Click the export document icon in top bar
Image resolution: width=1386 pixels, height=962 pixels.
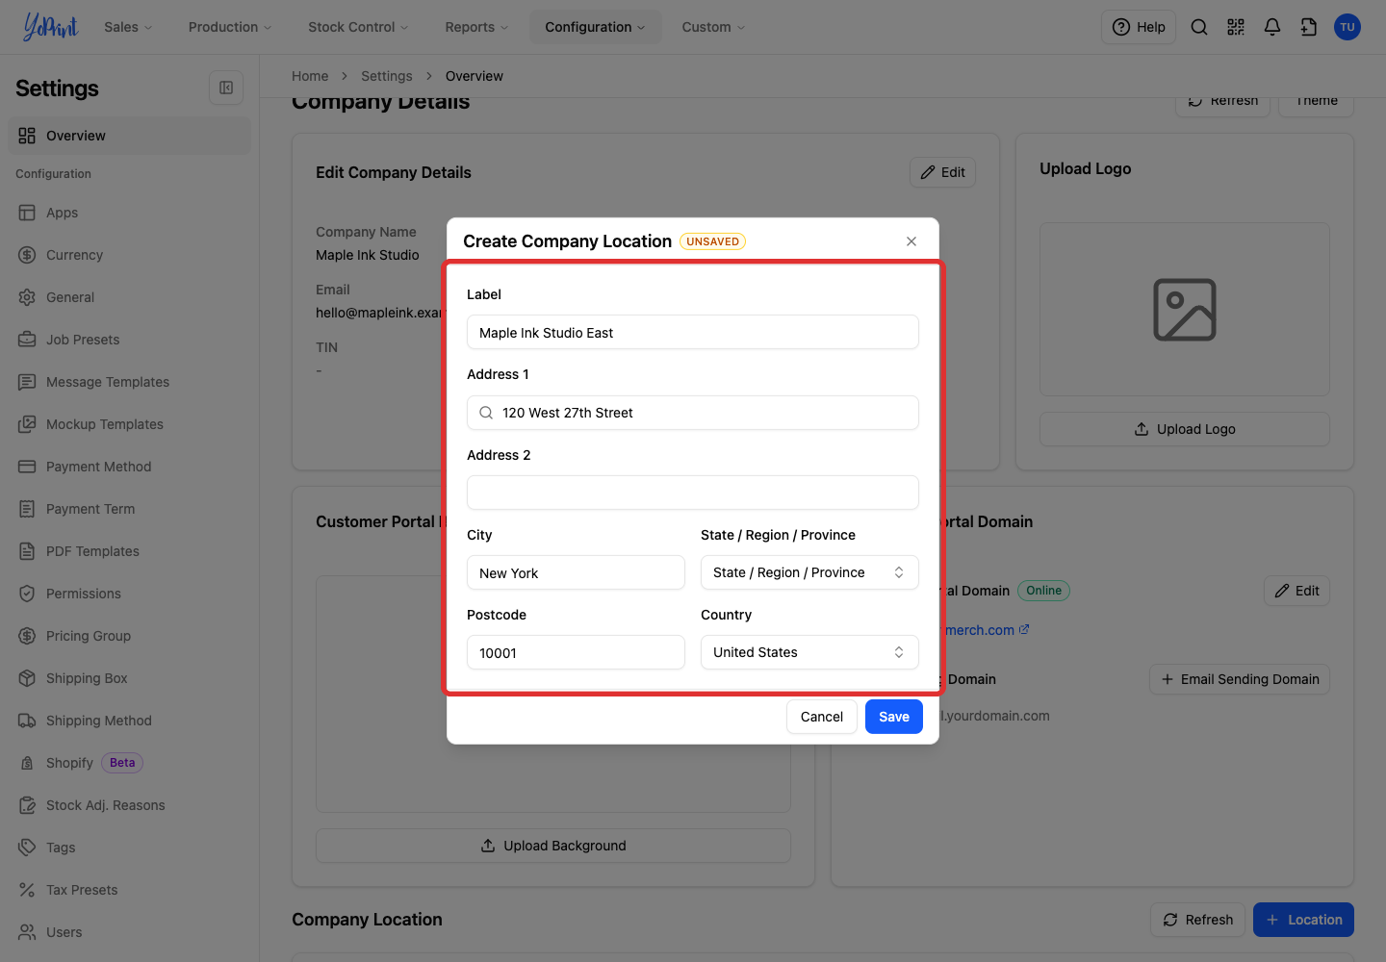(x=1309, y=27)
